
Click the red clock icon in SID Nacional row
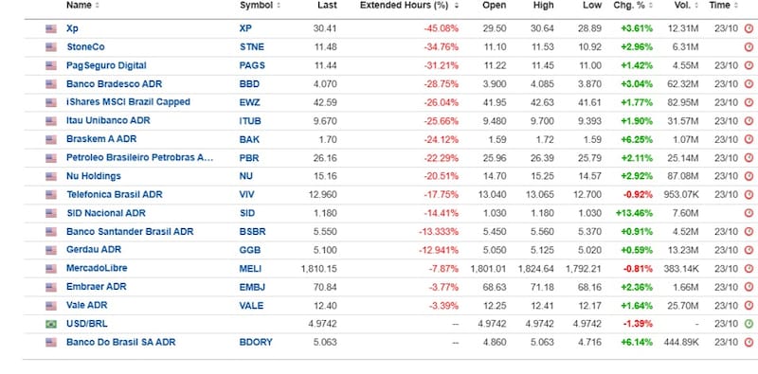749,213
